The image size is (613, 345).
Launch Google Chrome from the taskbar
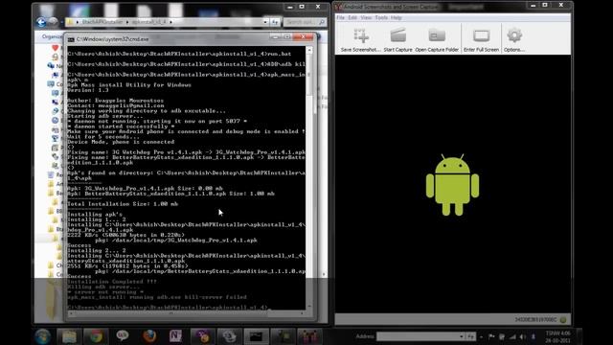(96, 336)
